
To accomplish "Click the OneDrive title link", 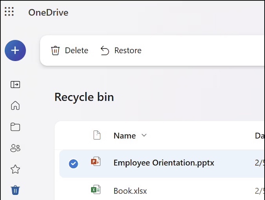I will [x=48, y=13].
